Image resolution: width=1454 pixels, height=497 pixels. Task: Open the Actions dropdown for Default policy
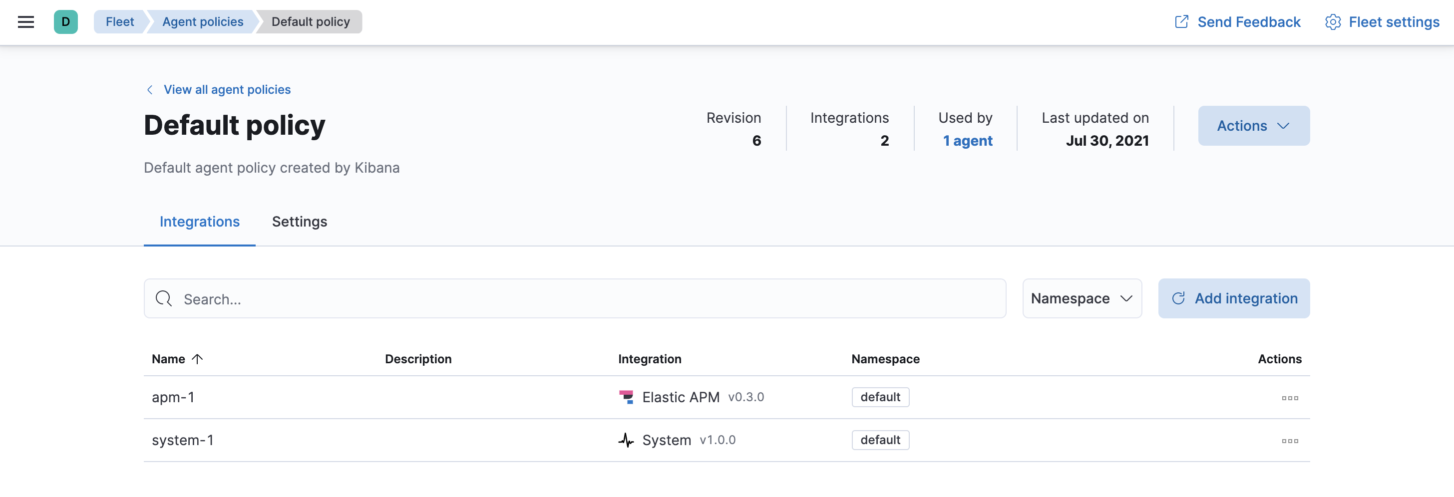tap(1254, 125)
